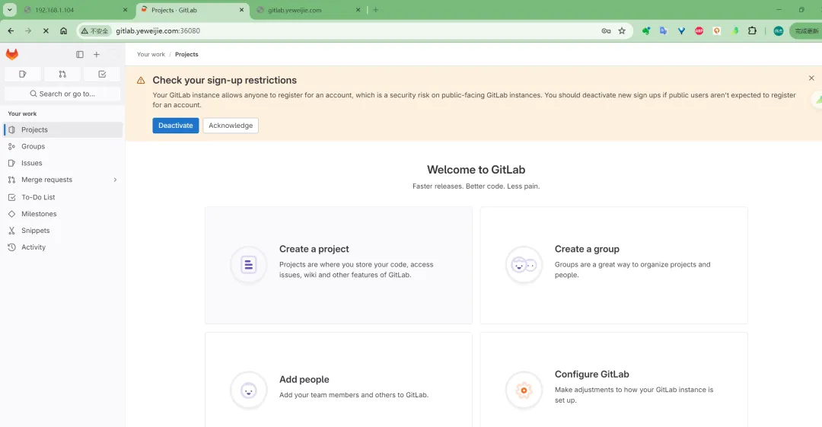The image size is (822, 427).
Task: Click the GitLab fox logo
Action: pyautogui.click(x=12, y=55)
